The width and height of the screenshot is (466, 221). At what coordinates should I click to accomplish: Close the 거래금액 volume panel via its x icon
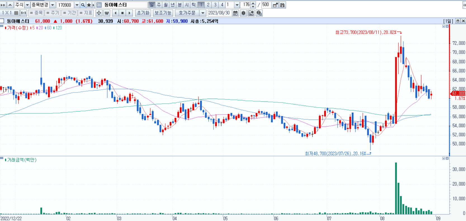[x=447, y=158]
